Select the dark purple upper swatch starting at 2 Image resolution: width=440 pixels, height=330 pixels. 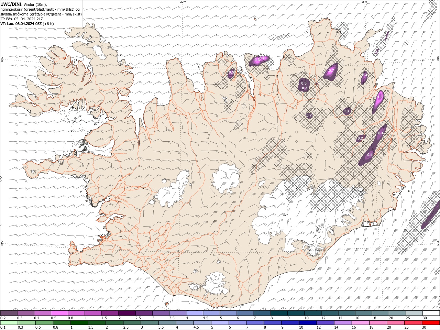(127, 313)
